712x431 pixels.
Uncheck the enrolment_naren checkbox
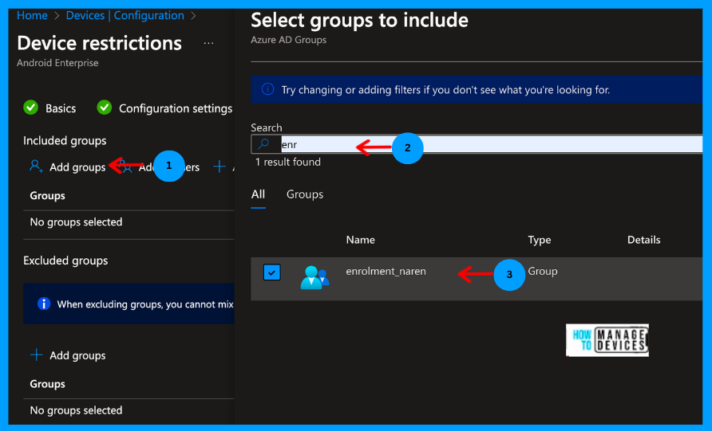tap(271, 272)
